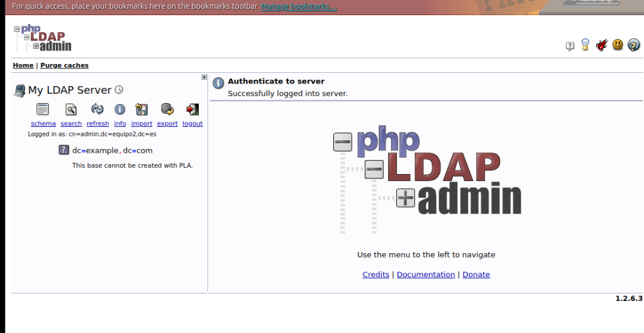Go to Home in the top menu
644x333 pixels.
[23, 65]
